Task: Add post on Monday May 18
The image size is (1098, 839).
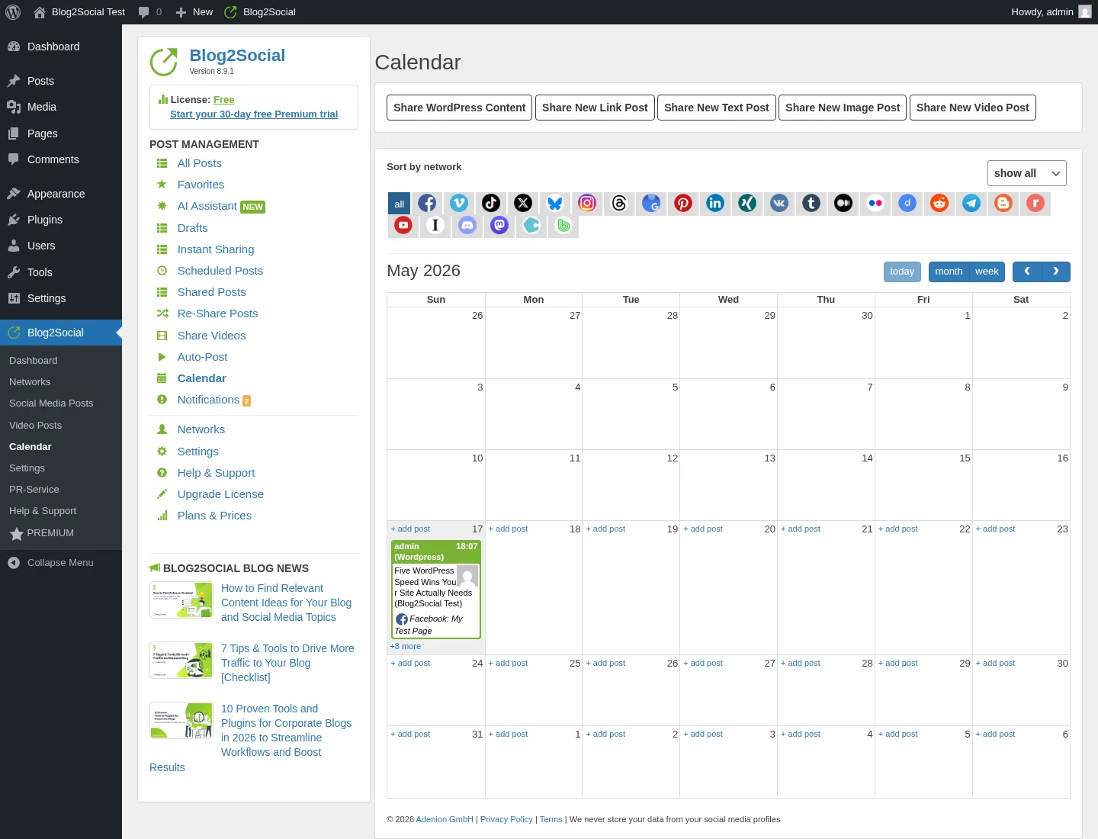Action: point(508,529)
